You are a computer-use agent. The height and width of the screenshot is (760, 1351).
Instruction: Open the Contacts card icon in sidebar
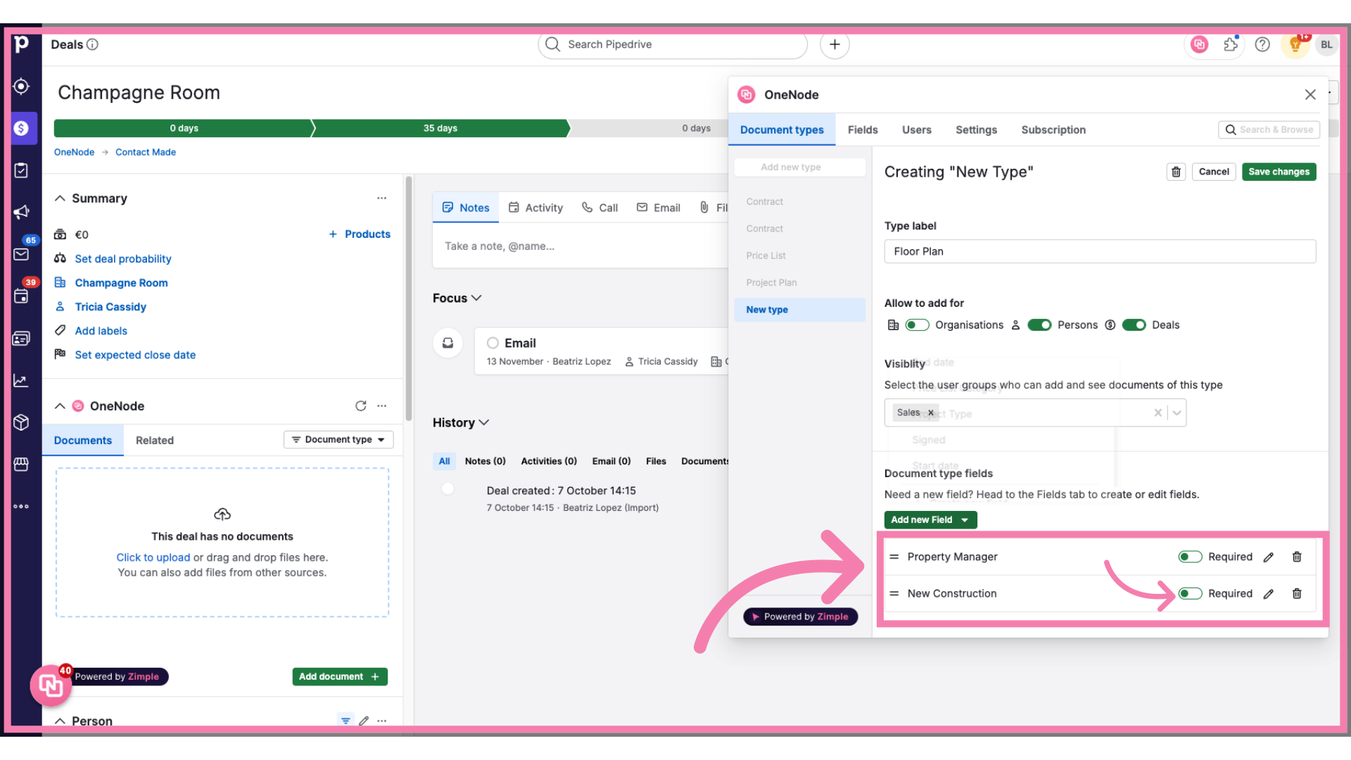21,338
